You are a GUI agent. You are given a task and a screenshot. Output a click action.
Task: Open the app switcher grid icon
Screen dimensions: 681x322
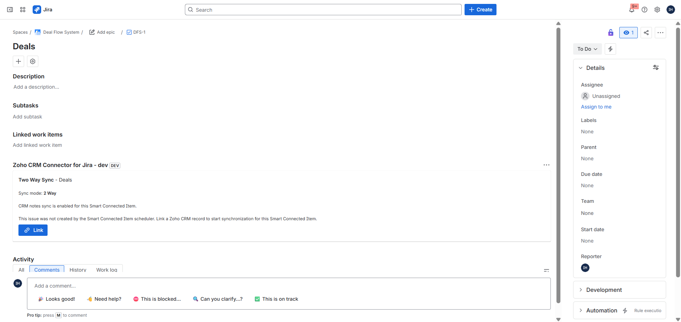22,10
